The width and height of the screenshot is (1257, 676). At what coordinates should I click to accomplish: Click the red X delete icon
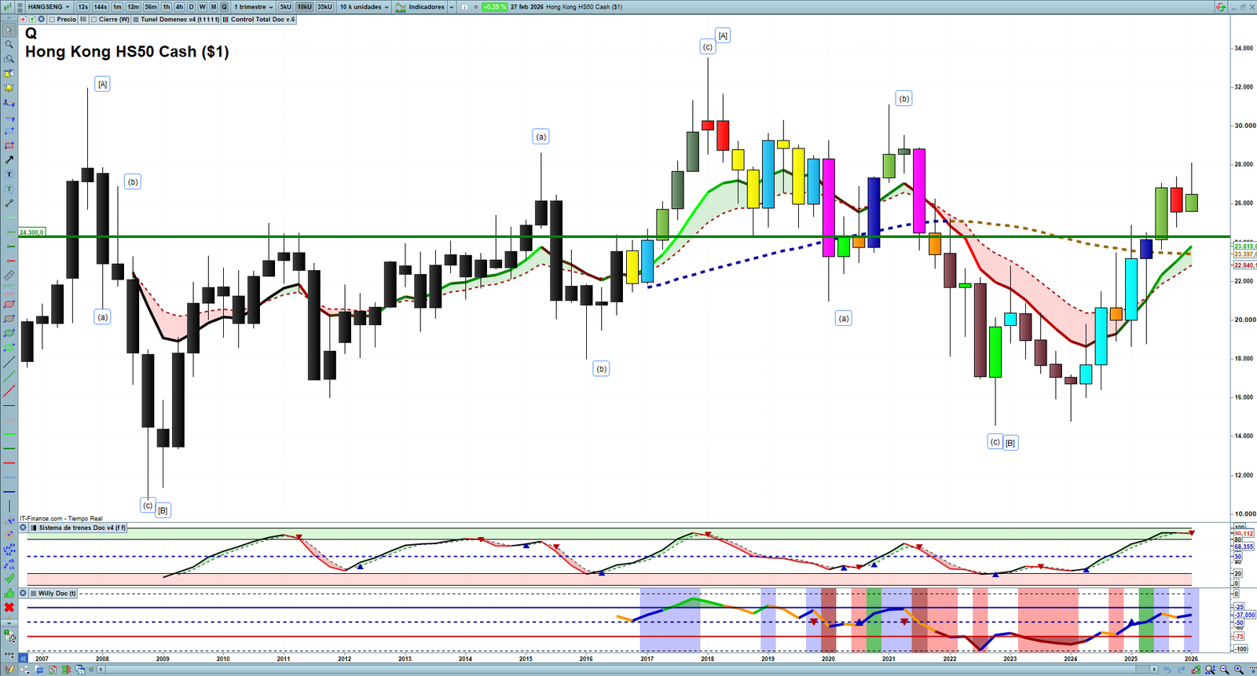(9, 607)
